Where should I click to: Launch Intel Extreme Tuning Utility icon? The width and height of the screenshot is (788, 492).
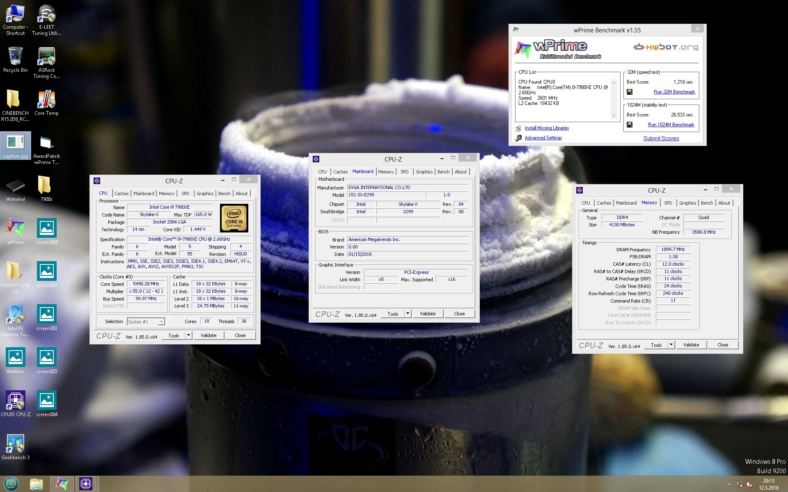pos(15,321)
